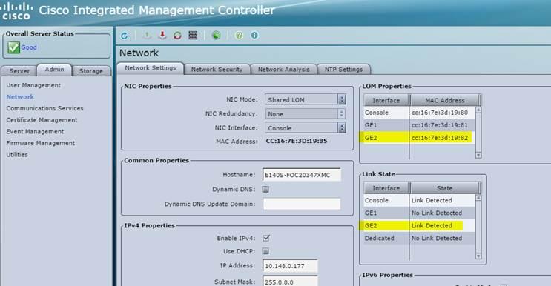This screenshot has height=286, width=551.
Task: Open Communications Services in sidebar
Action: (44, 108)
